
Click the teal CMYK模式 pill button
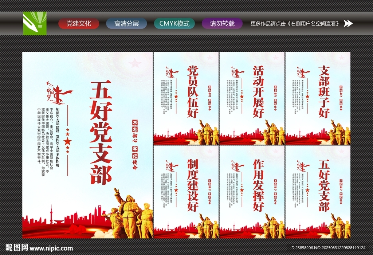click(x=174, y=24)
